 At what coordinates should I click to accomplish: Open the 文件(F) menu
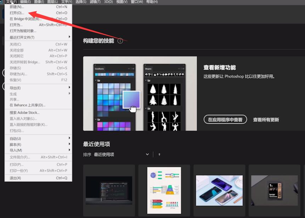(x=11, y=2)
